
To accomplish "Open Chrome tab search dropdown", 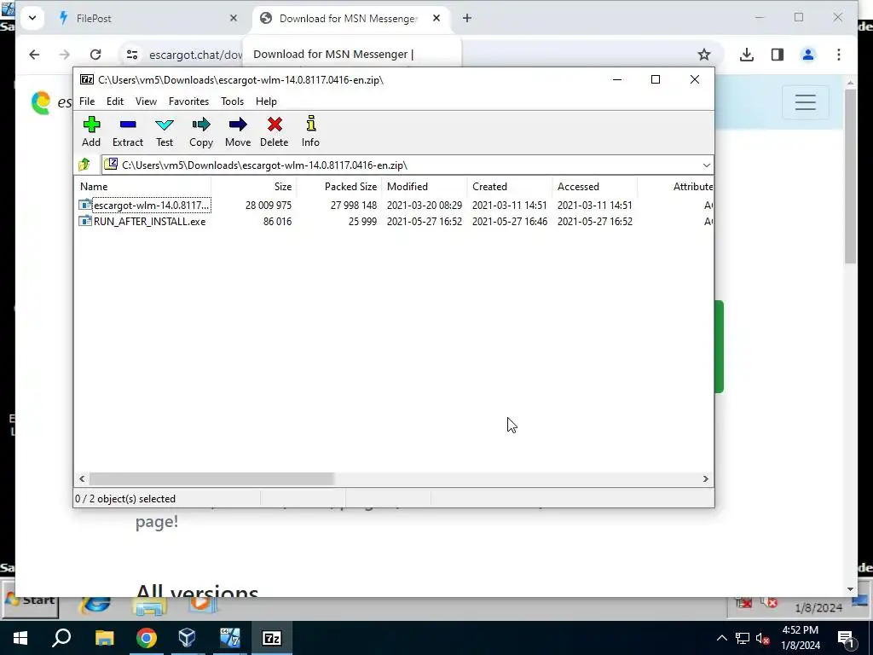I will 32,19.
